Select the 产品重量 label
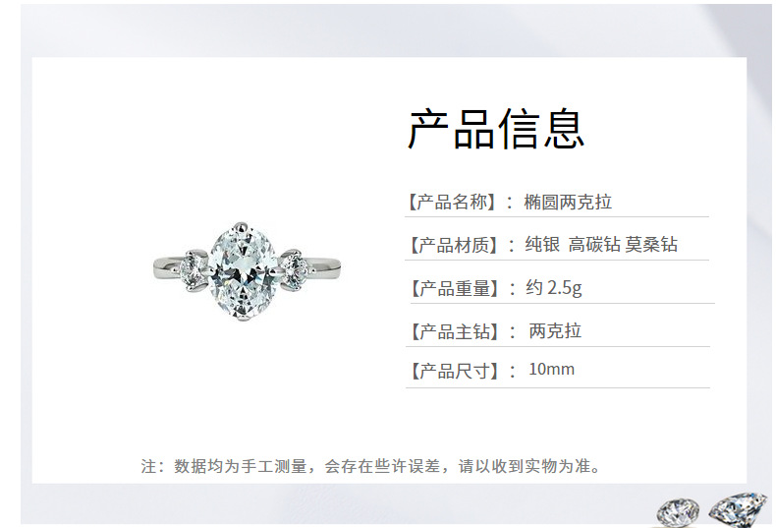Image resolution: width=776 pixels, height=528 pixels. point(454,288)
